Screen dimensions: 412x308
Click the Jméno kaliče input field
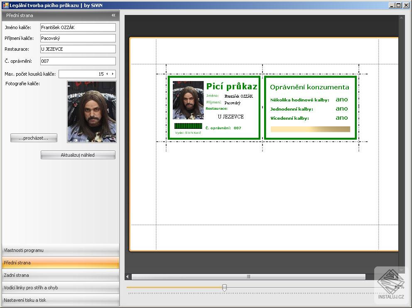78,27
